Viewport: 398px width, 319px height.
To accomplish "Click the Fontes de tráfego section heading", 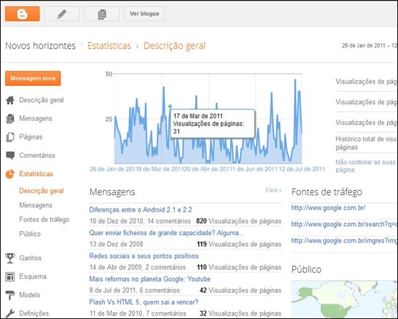I will (327, 192).
